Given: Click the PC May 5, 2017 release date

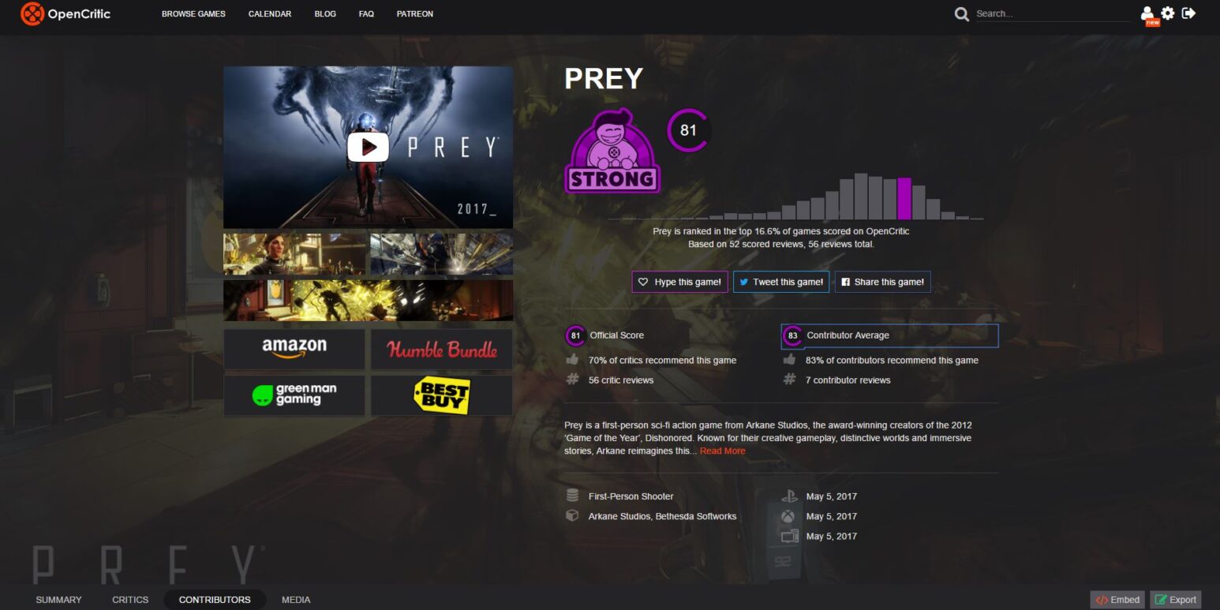Looking at the screenshot, I should (832, 536).
